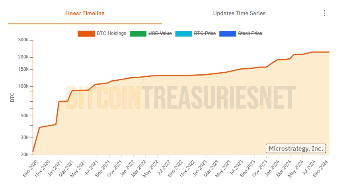Image resolution: width=339 pixels, height=186 pixels.
Task: Click the BTC y-axis title
Action: [x=12, y=97]
